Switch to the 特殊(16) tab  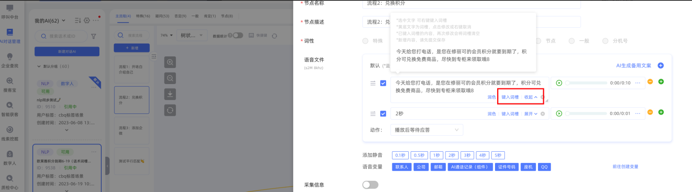tap(143, 16)
